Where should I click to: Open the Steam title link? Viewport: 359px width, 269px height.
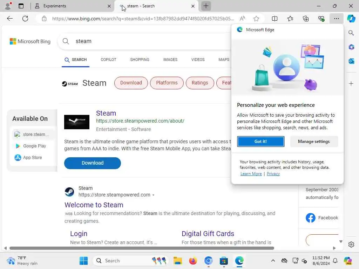coord(106,113)
